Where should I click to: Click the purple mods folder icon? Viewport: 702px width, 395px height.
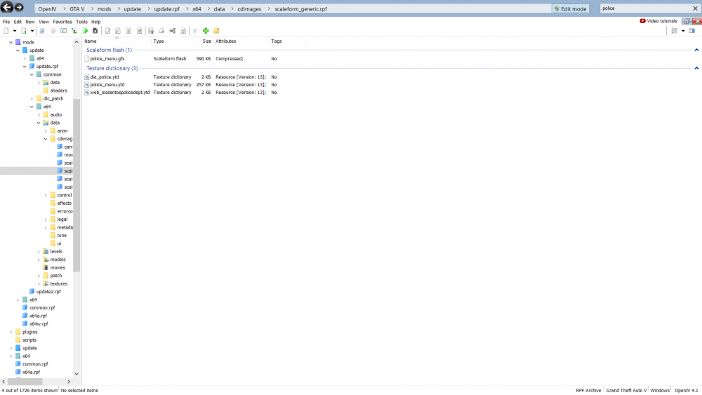click(18, 42)
